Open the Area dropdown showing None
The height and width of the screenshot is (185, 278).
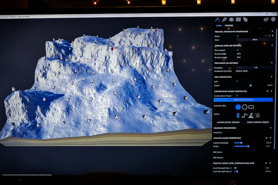pos(255,40)
